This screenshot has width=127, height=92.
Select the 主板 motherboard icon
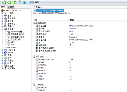[5, 16]
